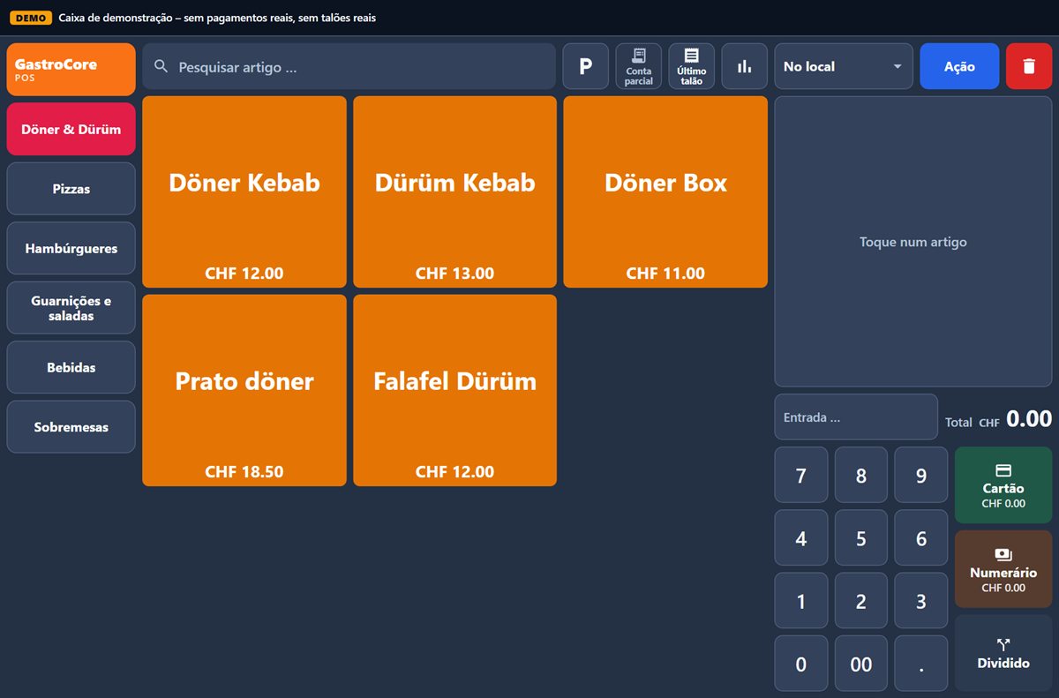Open the Conta parcial receipt icon
This screenshot has height=698, width=1059.
638,66
